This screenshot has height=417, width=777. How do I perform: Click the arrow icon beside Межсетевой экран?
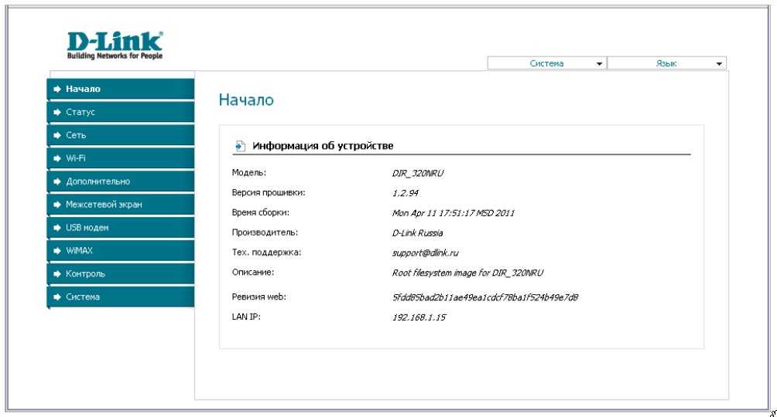pos(57,205)
